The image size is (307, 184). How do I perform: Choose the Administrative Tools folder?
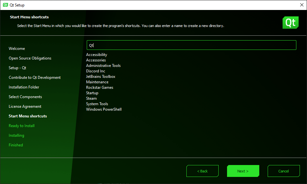(x=104, y=66)
